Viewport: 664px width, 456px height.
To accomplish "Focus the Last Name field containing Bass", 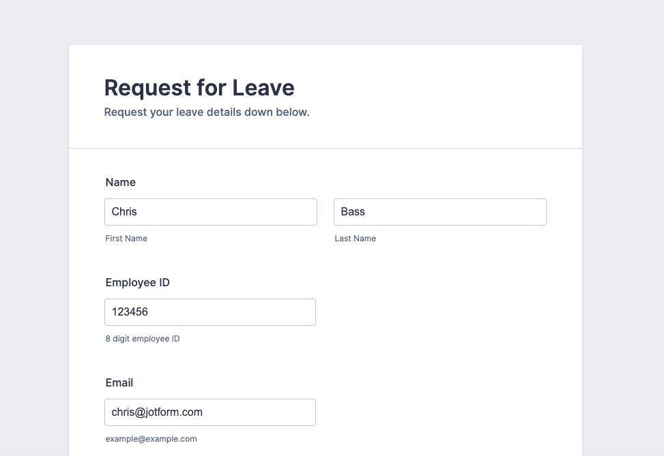I will pyautogui.click(x=439, y=212).
